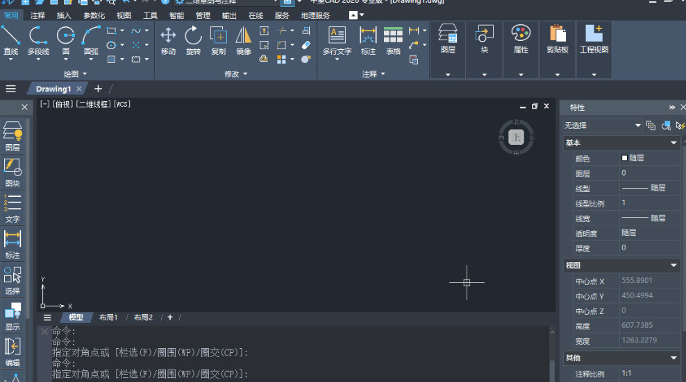
Task: Choose the 移动 (Move) tool
Action: click(168, 40)
